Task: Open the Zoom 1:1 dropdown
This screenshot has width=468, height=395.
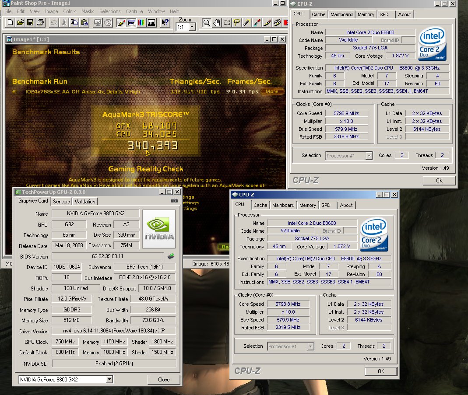Action: (x=192, y=27)
